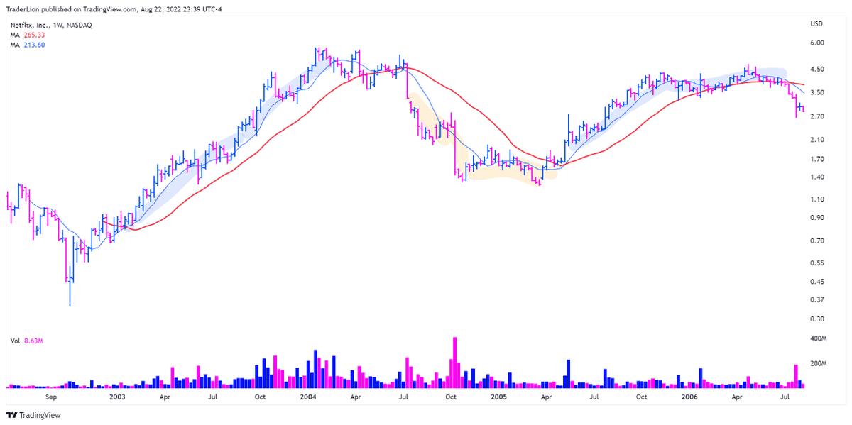This screenshot has width=852, height=425.
Task: Click the 2.10 price axis label
Action: (x=816, y=140)
